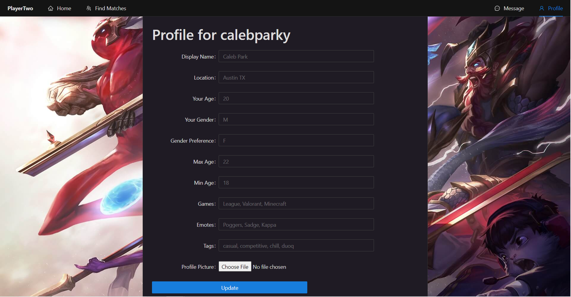Go to Find Matches page
The width and height of the screenshot is (571, 297).
tap(106, 8)
